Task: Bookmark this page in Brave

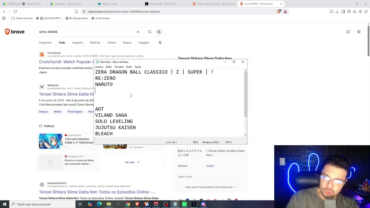Action: pyautogui.click(x=76, y=12)
